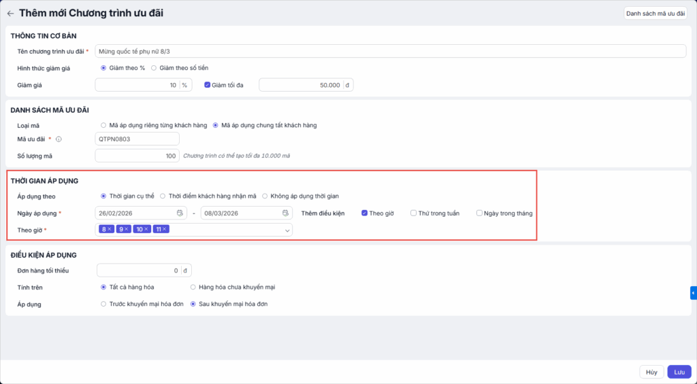Open calendar icon for end date 08/03/2026
Viewport: 697px width, 384px height.
coord(286,213)
